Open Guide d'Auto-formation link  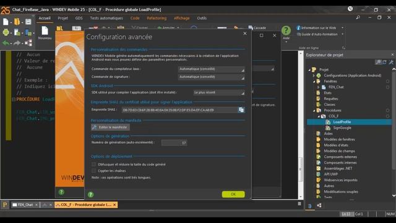point(319,34)
